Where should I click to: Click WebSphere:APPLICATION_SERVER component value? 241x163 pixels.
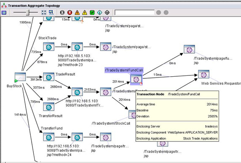click(193, 132)
